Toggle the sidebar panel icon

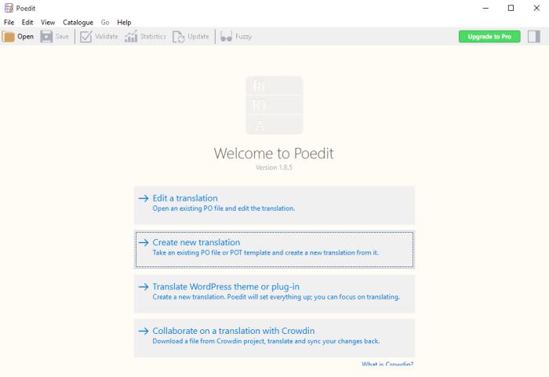pos(534,36)
